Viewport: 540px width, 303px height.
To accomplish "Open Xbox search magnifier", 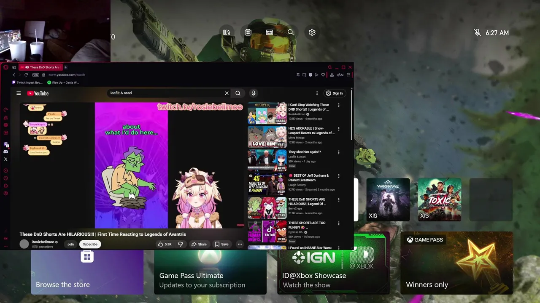I will coord(291,32).
